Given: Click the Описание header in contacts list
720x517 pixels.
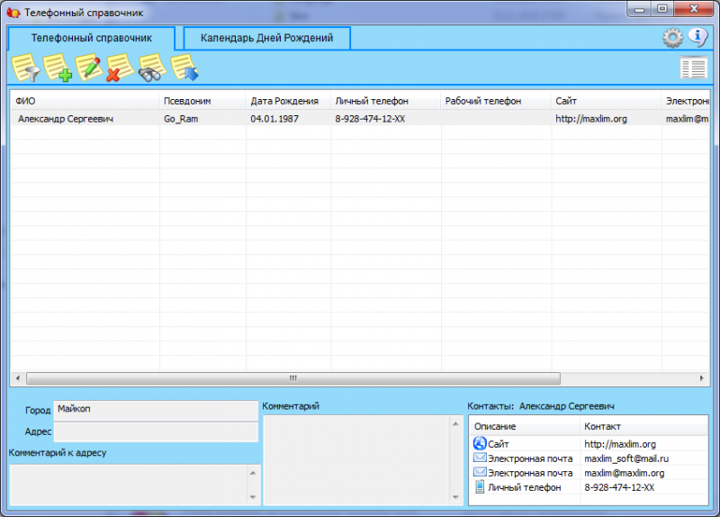Looking at the screenshot, I should click(525, 426).
